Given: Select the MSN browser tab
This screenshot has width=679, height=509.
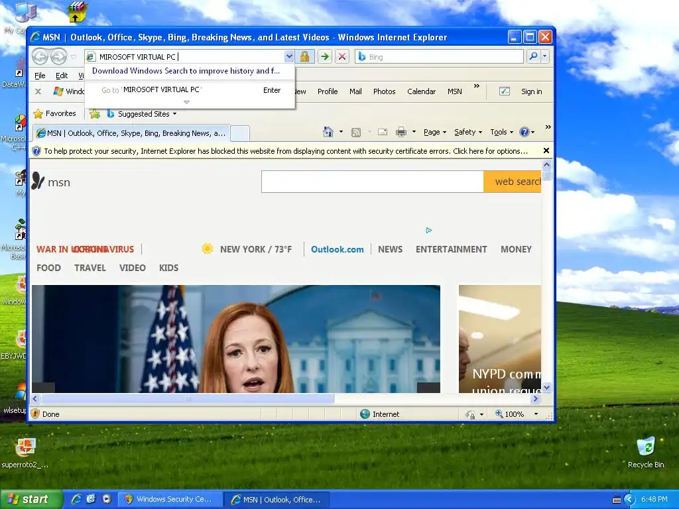Looking at the screenshot, I should tap(131, 133).
